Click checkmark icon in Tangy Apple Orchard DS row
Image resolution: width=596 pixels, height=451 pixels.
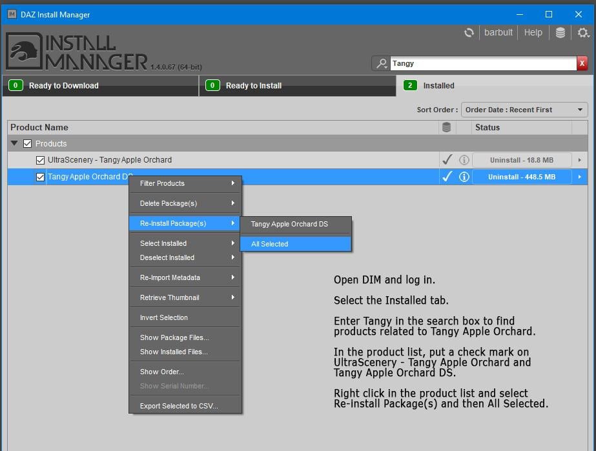(447, 176)
